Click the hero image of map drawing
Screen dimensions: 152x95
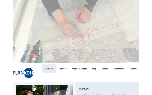point(76,32)
